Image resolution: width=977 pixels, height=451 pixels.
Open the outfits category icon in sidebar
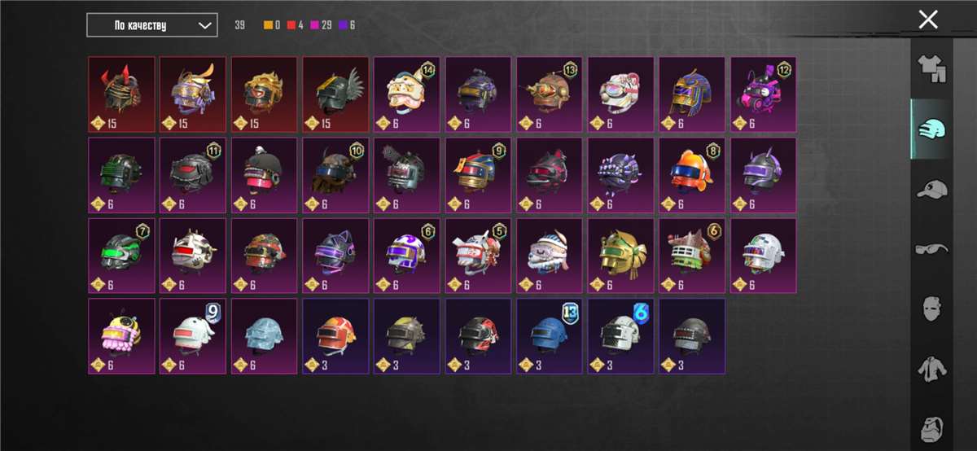[x=931, y=70]
